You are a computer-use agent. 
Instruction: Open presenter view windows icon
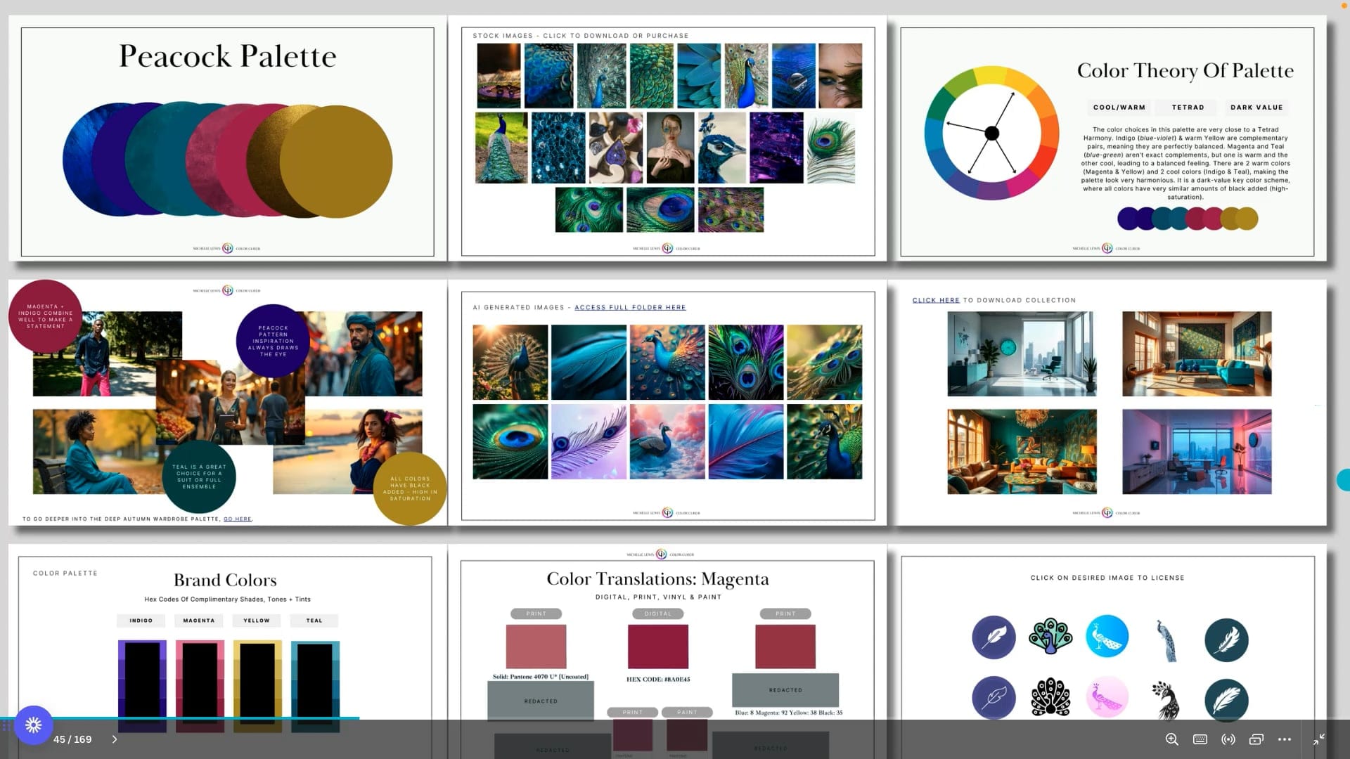(x=1256, y=739)
